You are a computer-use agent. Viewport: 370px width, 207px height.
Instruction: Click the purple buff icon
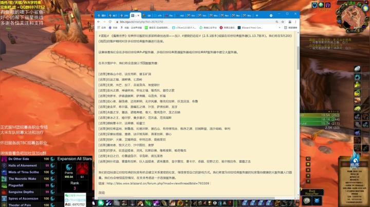point(328,5)
